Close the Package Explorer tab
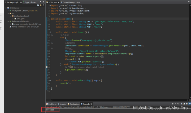Screen dimensions: 191x113 pos(21,2)
